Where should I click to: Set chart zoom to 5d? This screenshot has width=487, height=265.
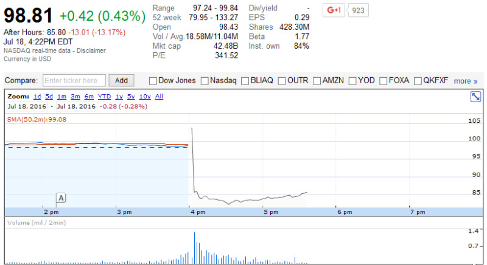coord(49,97)
